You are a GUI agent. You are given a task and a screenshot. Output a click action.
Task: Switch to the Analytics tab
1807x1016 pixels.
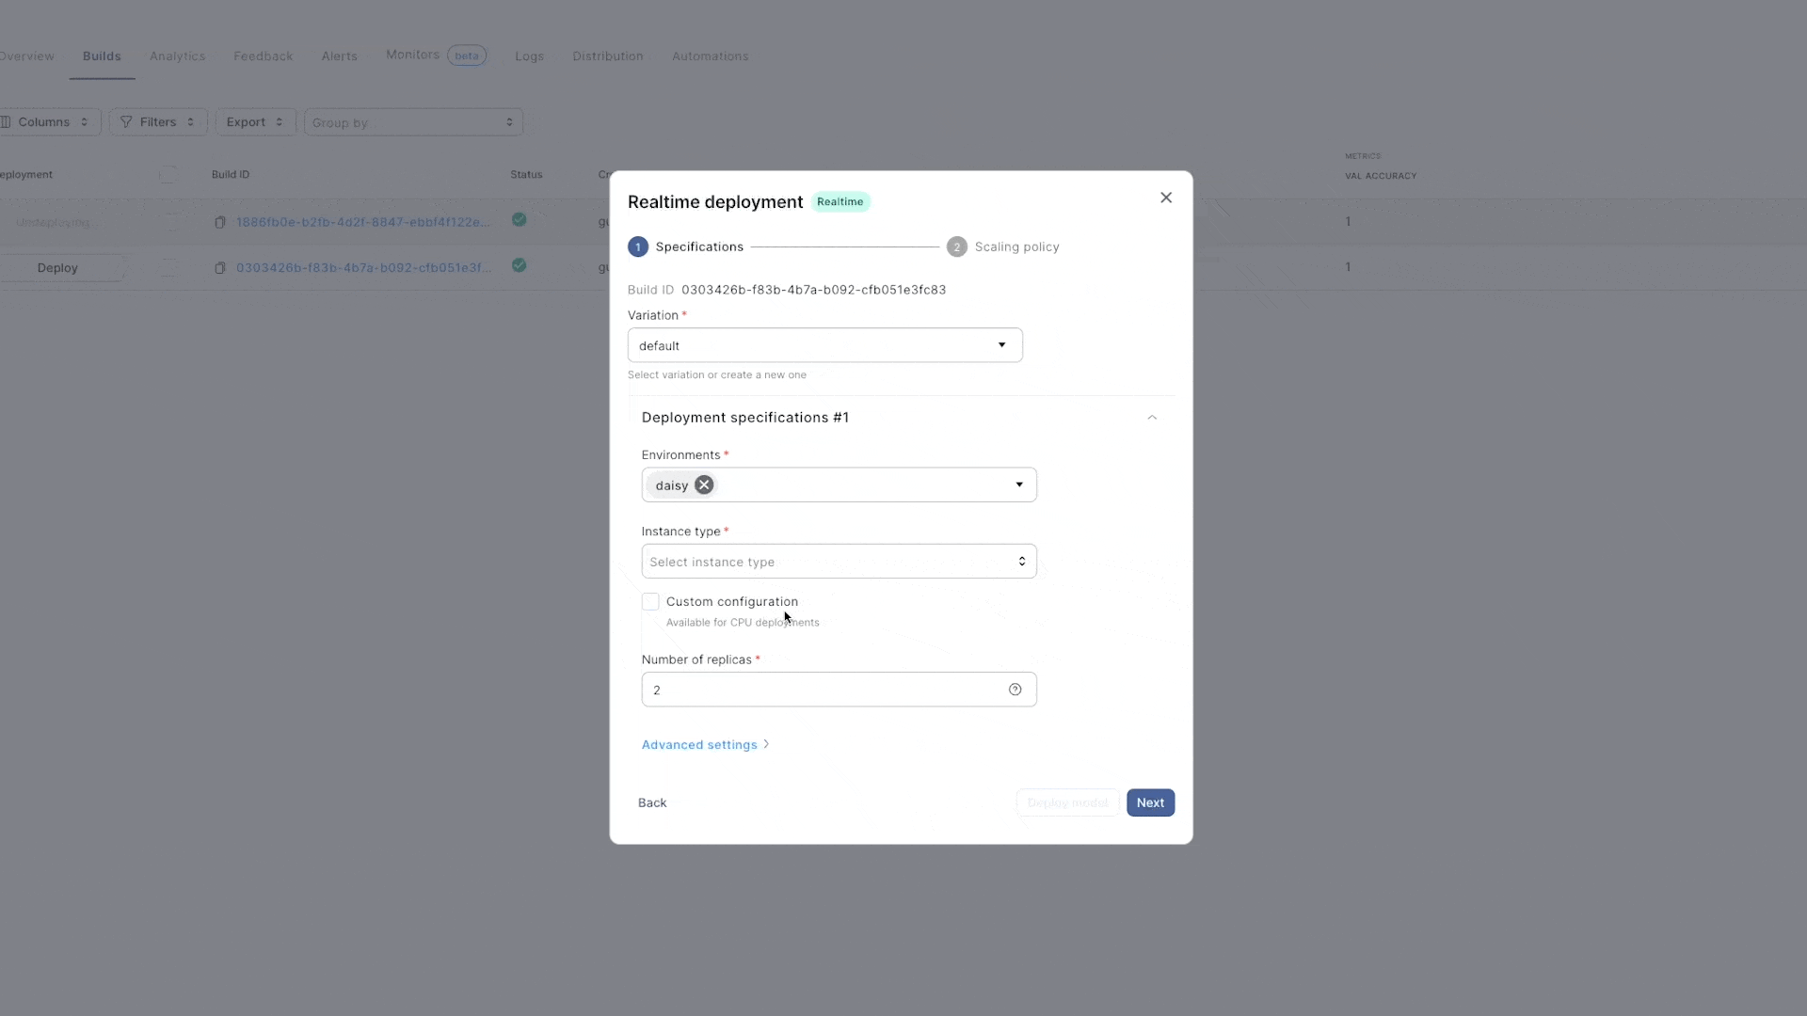(178, 56)
